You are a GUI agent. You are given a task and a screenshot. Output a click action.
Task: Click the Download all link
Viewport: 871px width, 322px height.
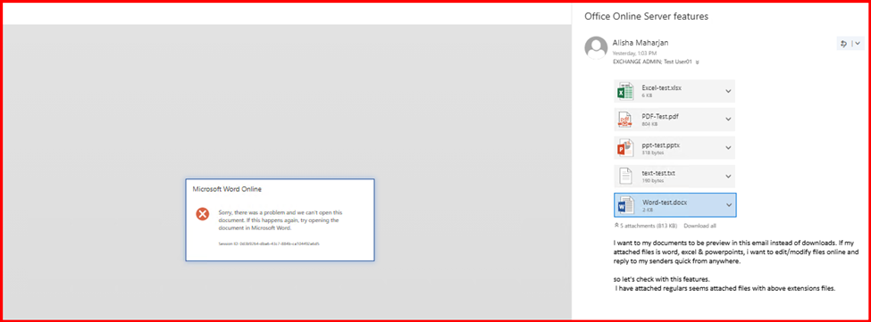[699, 226]
